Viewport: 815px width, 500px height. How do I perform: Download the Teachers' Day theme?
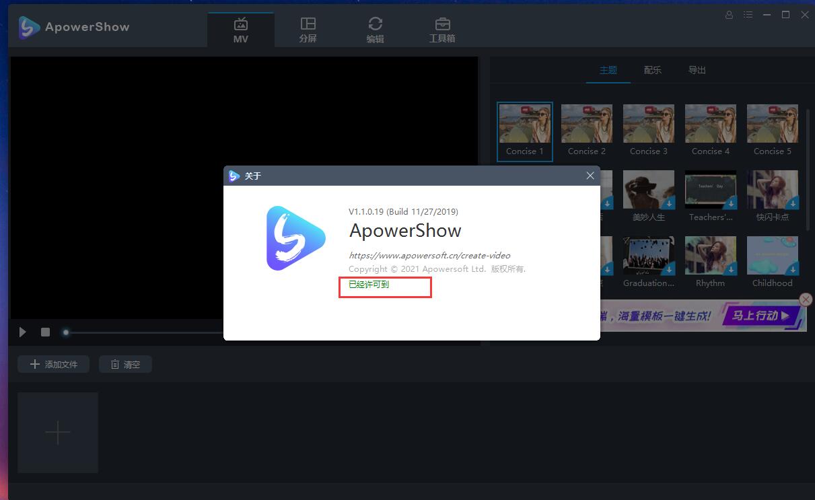(x=730, y=203)
